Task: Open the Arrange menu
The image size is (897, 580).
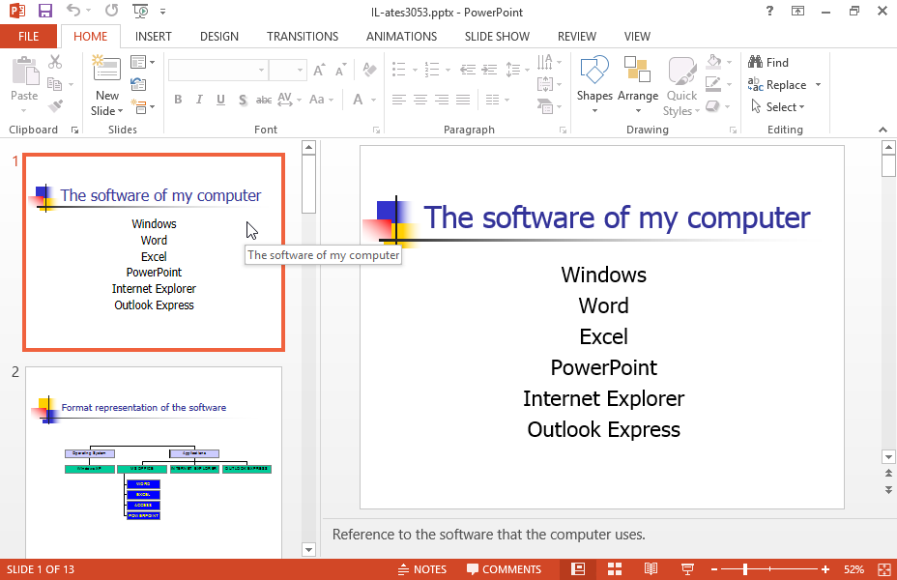Action: (638, 84)
